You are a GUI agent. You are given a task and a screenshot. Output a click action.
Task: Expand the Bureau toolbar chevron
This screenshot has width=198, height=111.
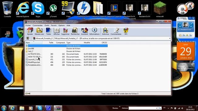119,107
